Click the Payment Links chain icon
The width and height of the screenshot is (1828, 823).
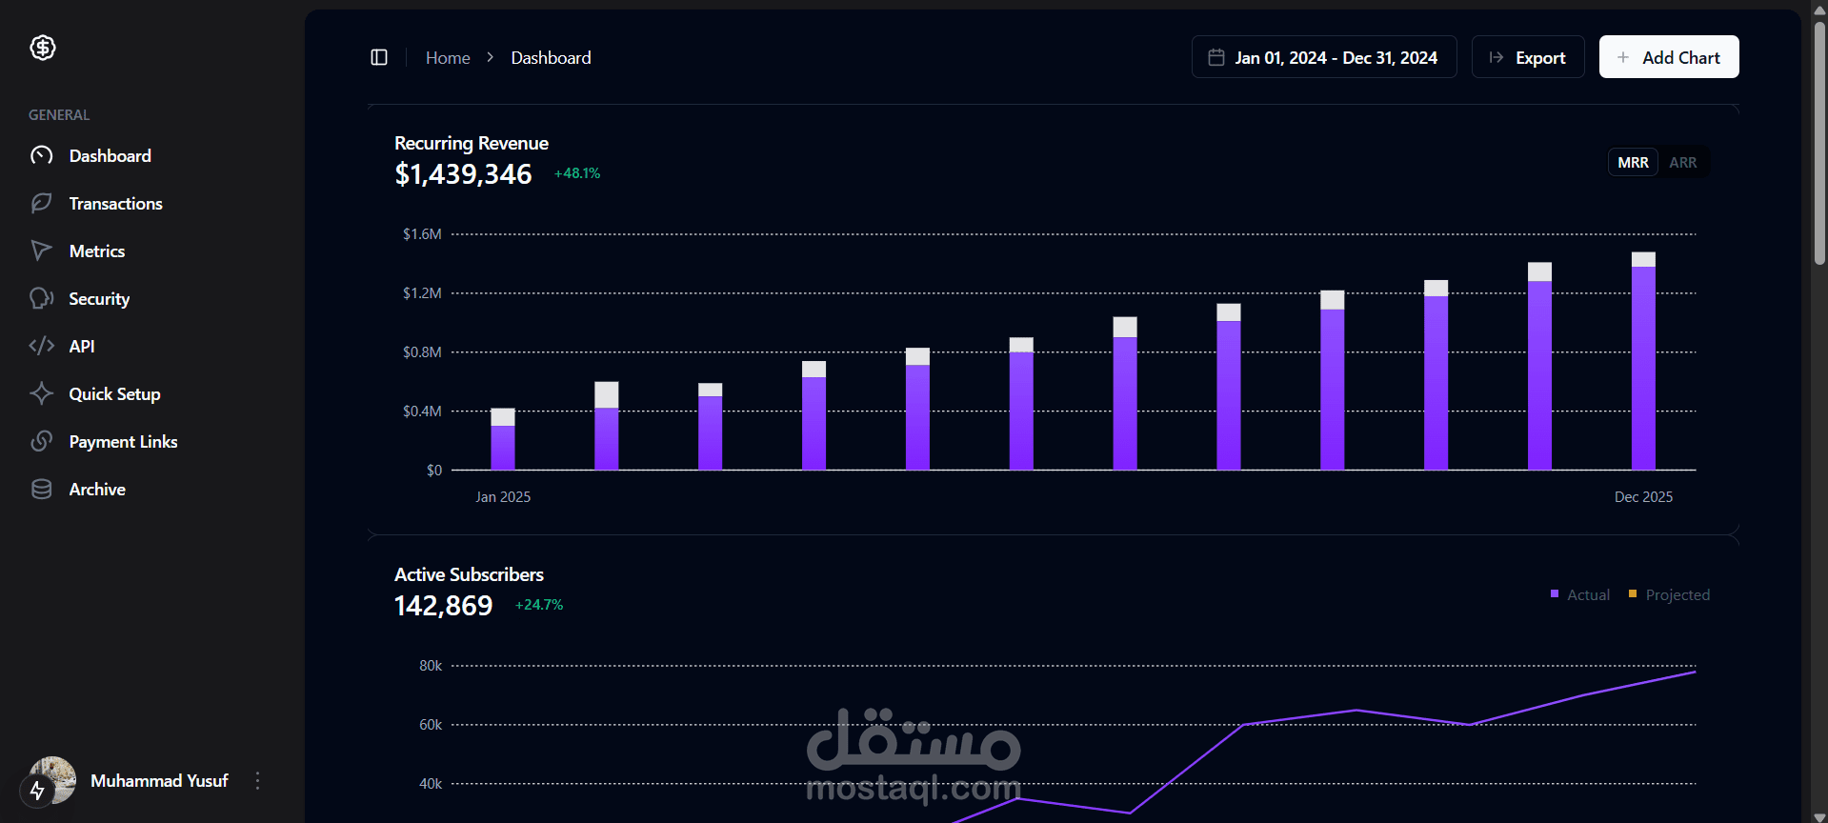[41, 441]
